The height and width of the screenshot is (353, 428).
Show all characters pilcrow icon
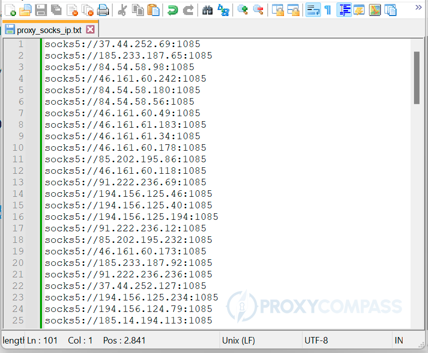coord(328,10)
